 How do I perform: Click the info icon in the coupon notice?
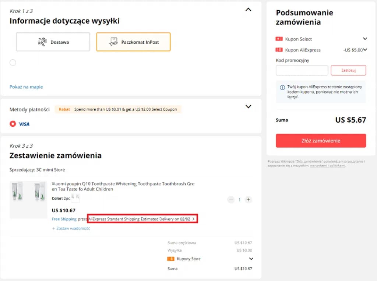point(282,87)
